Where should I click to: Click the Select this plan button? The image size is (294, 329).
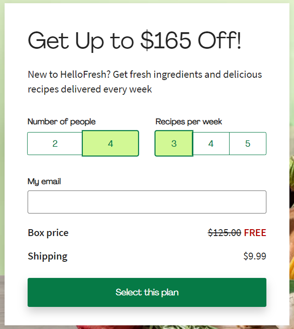coord(147,292)
